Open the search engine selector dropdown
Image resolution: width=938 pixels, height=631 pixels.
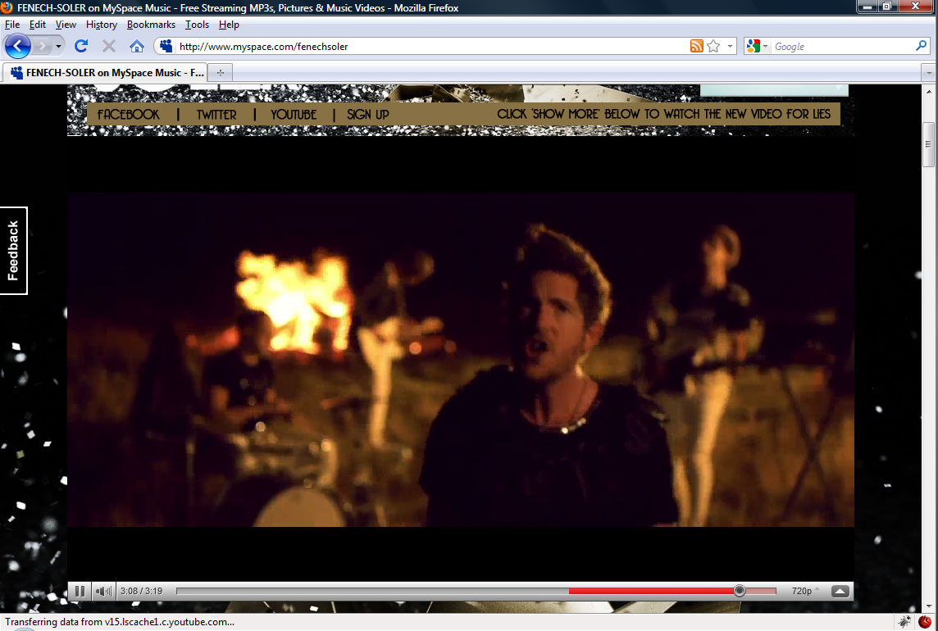pyautogui.click(x=758, y=46)
